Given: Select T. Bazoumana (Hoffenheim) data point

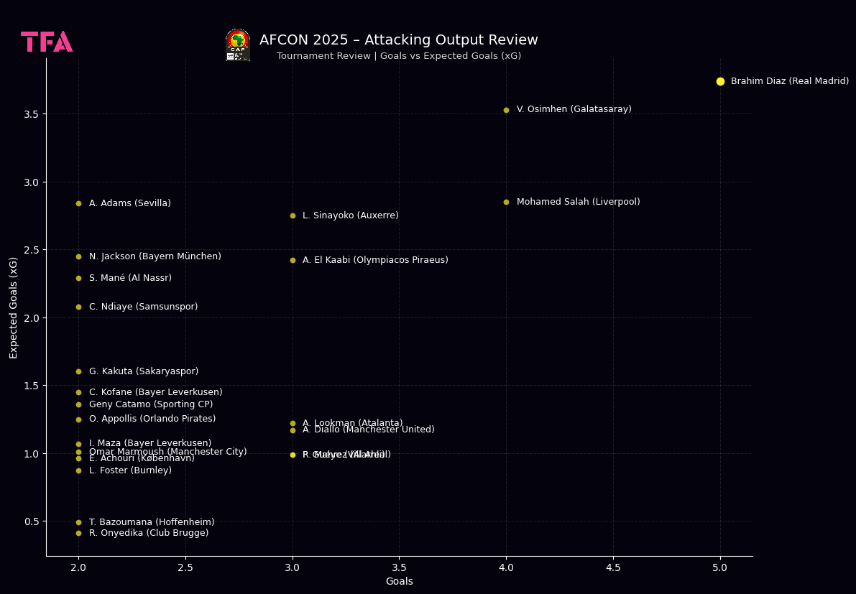Looking at the screenshot, I should coord(78,522).
